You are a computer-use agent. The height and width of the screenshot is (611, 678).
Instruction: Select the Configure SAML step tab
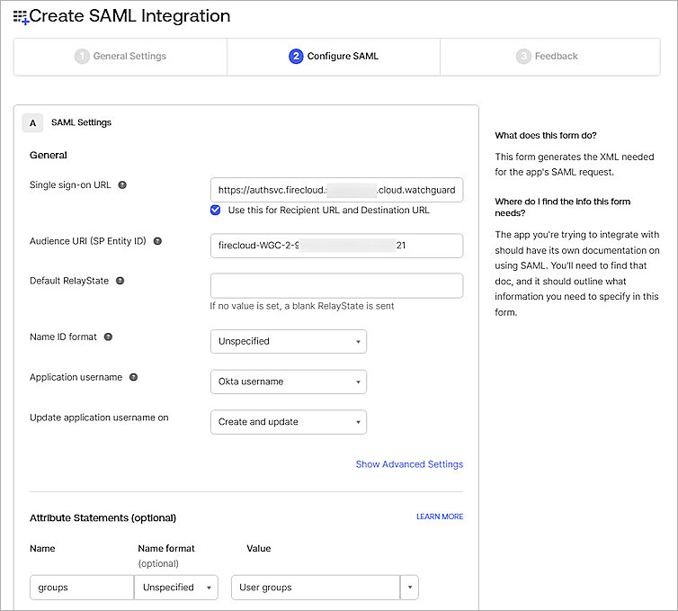pos(334,57)
